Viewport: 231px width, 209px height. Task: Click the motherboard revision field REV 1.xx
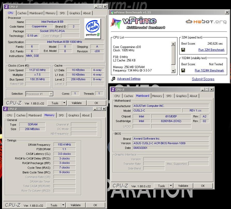(x=196, y=110)
